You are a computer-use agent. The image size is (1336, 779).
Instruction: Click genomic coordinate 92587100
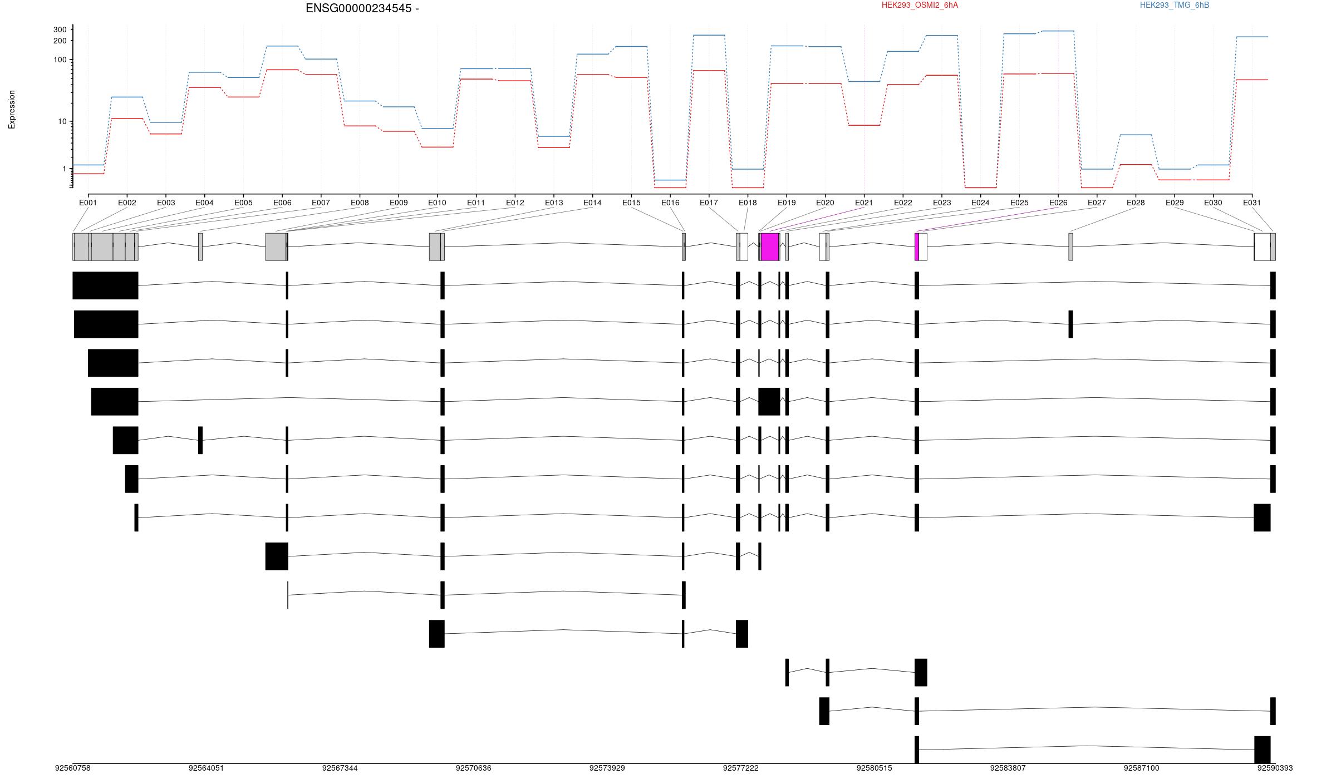tap(1141, 768)
